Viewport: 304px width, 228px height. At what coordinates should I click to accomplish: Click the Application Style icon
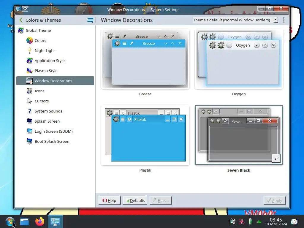(29, 61)
